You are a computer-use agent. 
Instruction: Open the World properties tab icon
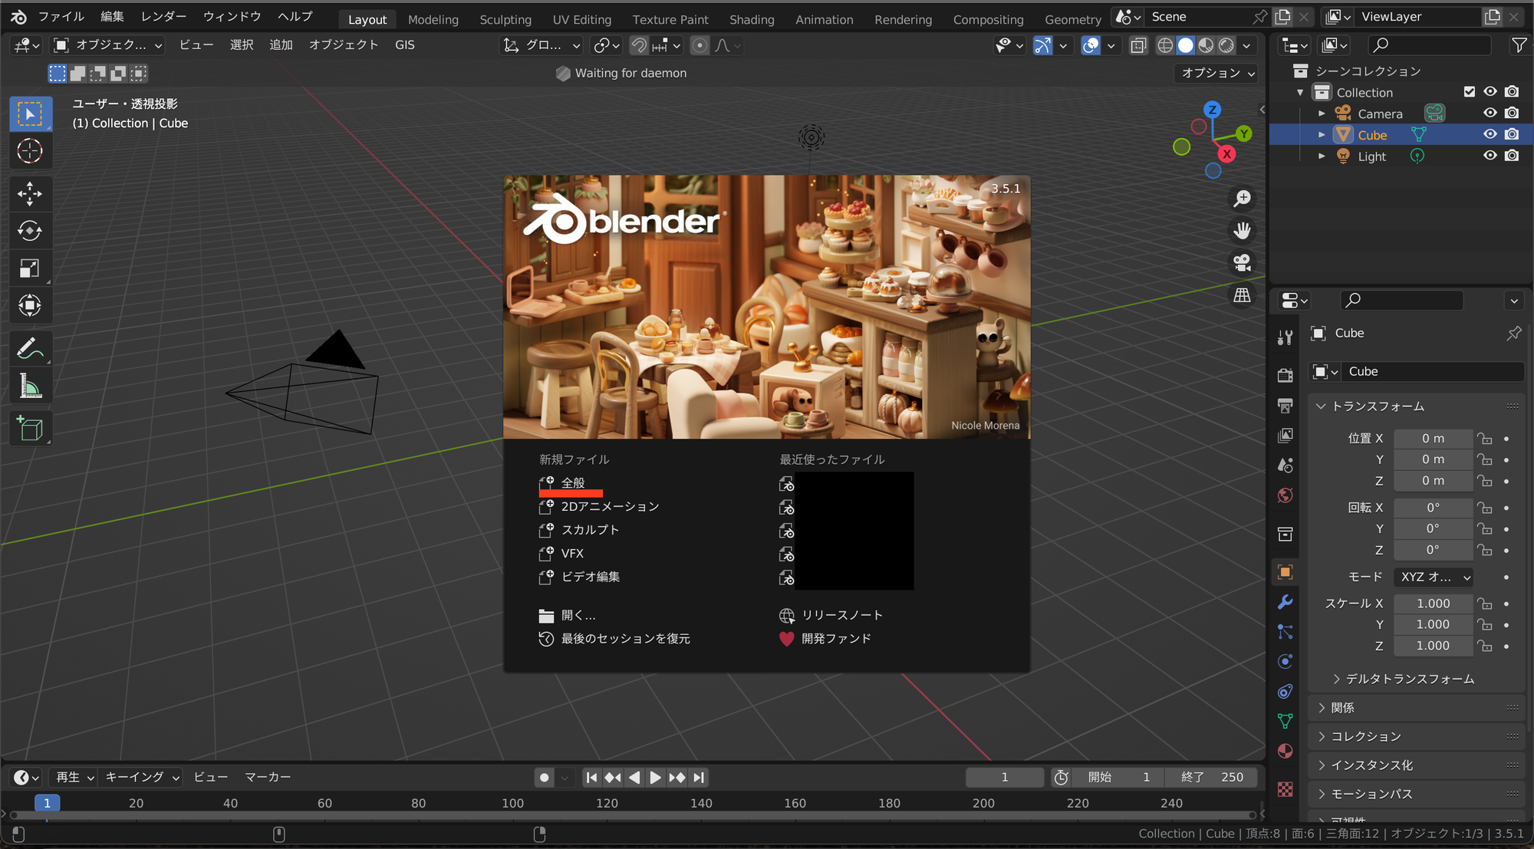(x=1285, y=495)
